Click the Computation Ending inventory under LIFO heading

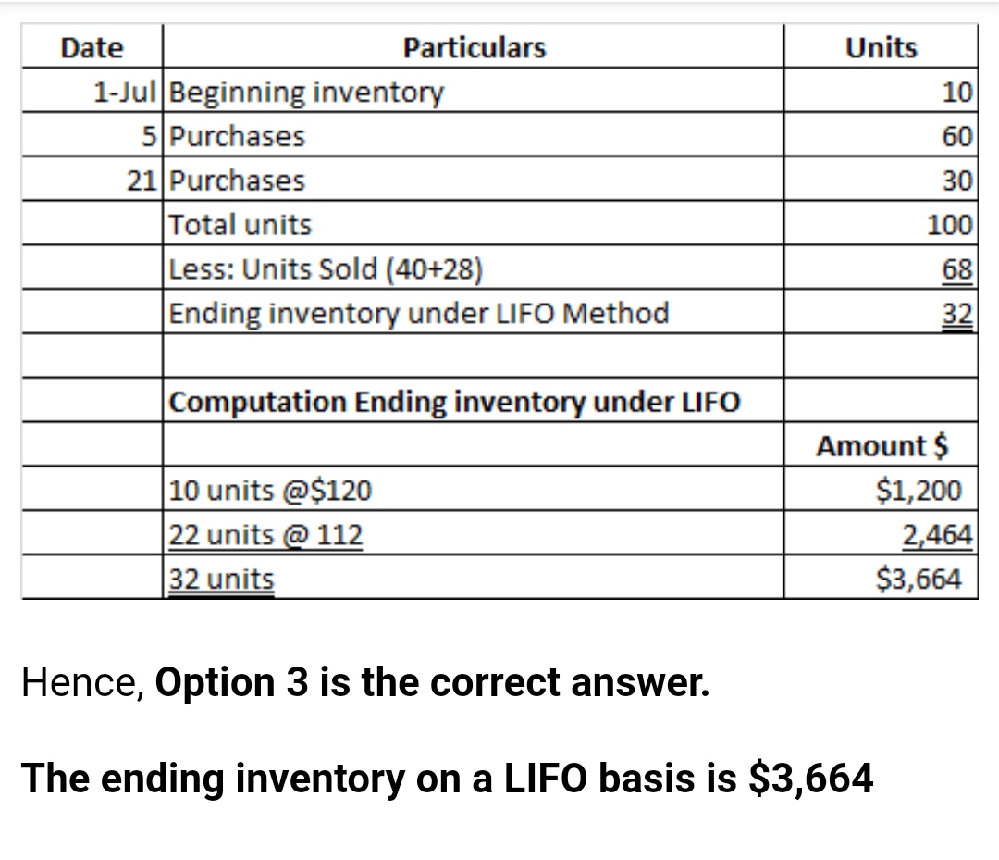click(x=456, y=403)
